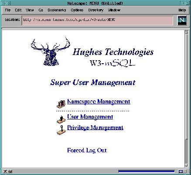Click the Netscape N logo icon
The image size is (191, 175).
click(x=182, y=21)
